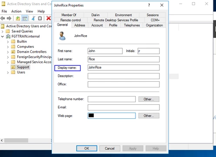The image size is (216, 157).
Task: Click the Saved Queries folder icon
Action: 8,31
